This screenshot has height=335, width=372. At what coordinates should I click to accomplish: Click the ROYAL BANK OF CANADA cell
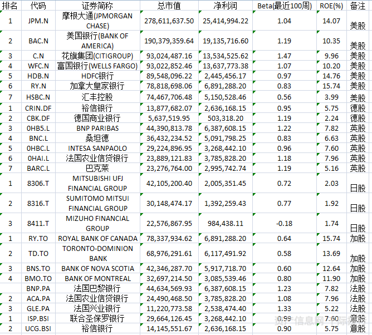tap(97, 238)
